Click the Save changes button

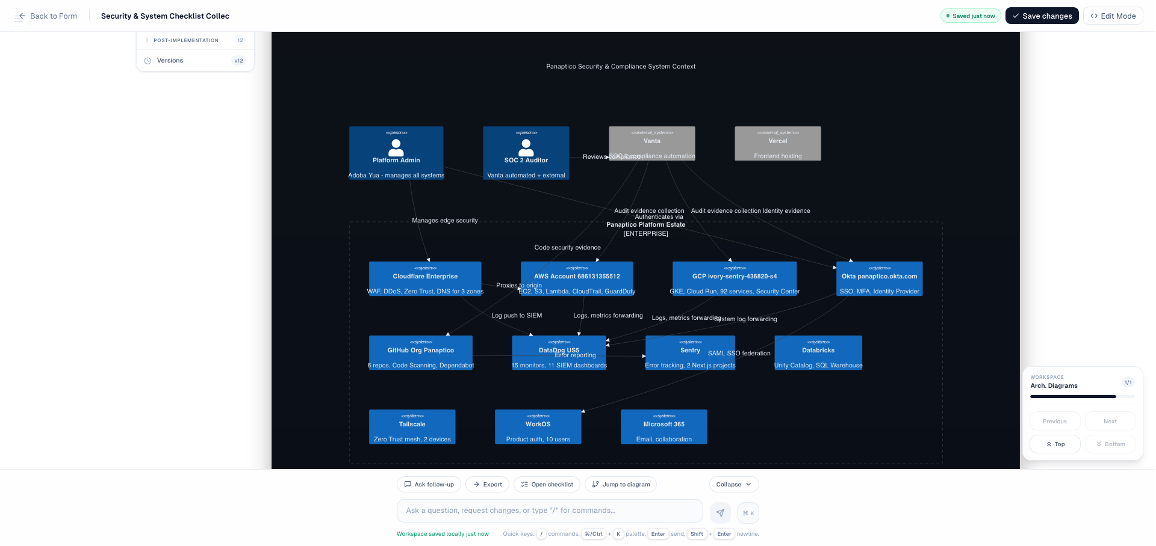pos(1042,16)
